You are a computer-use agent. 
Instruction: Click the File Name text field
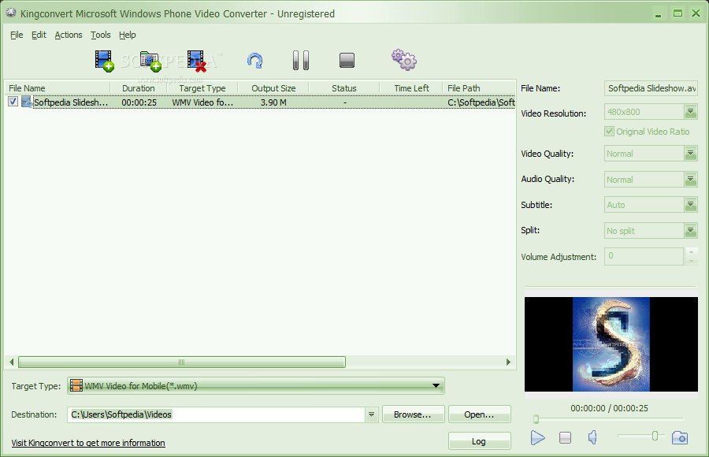tap(651, 88)
